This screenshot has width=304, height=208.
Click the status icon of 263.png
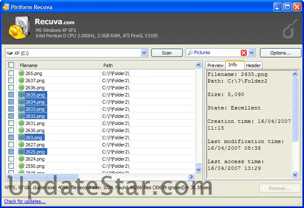(x=21, y=138)
